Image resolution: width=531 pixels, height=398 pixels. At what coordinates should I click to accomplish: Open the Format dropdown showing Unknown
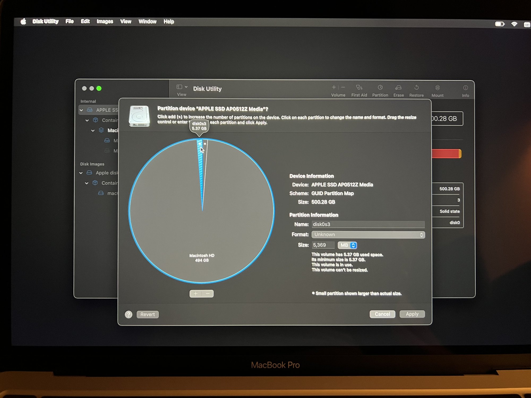coord(368,235)
